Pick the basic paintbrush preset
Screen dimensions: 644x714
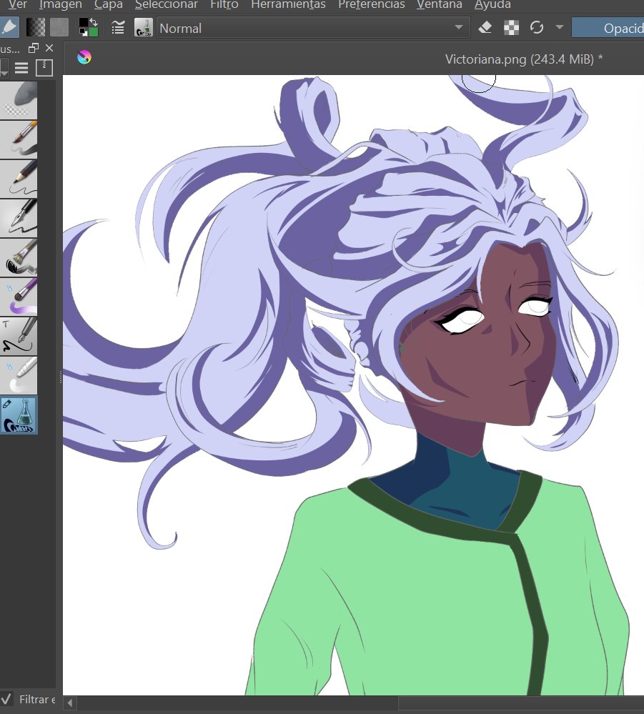[18, 139]
